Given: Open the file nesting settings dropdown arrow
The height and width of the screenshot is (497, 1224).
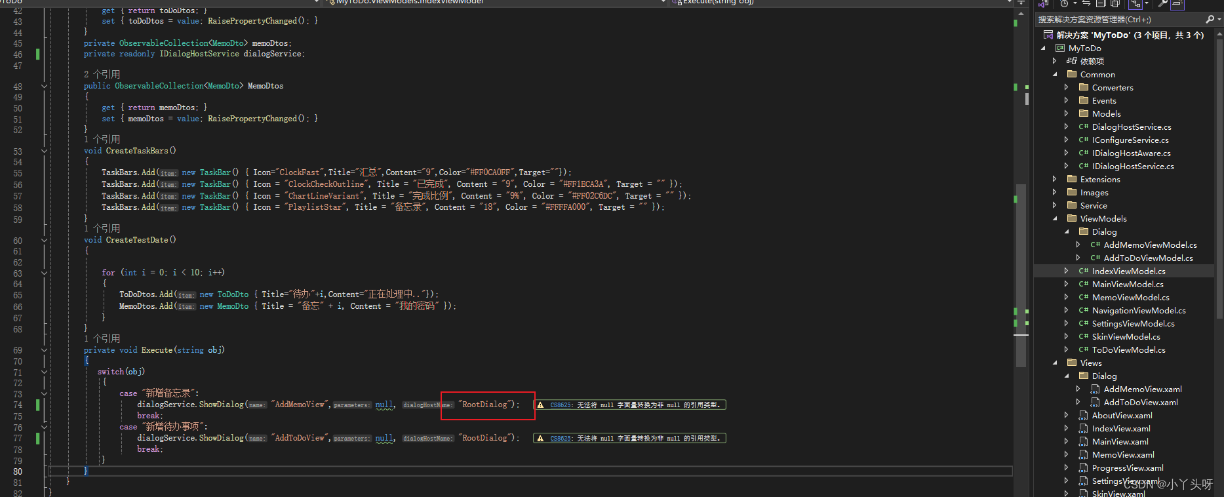Looking at the screenshot, I should (x=1146, y=3).
